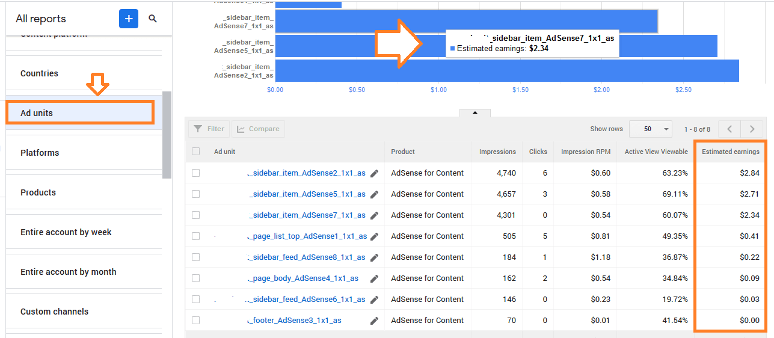774x338 pixels.
Task: Click the 1 - 8 of 8 pagination text
Action: [697, 129]
